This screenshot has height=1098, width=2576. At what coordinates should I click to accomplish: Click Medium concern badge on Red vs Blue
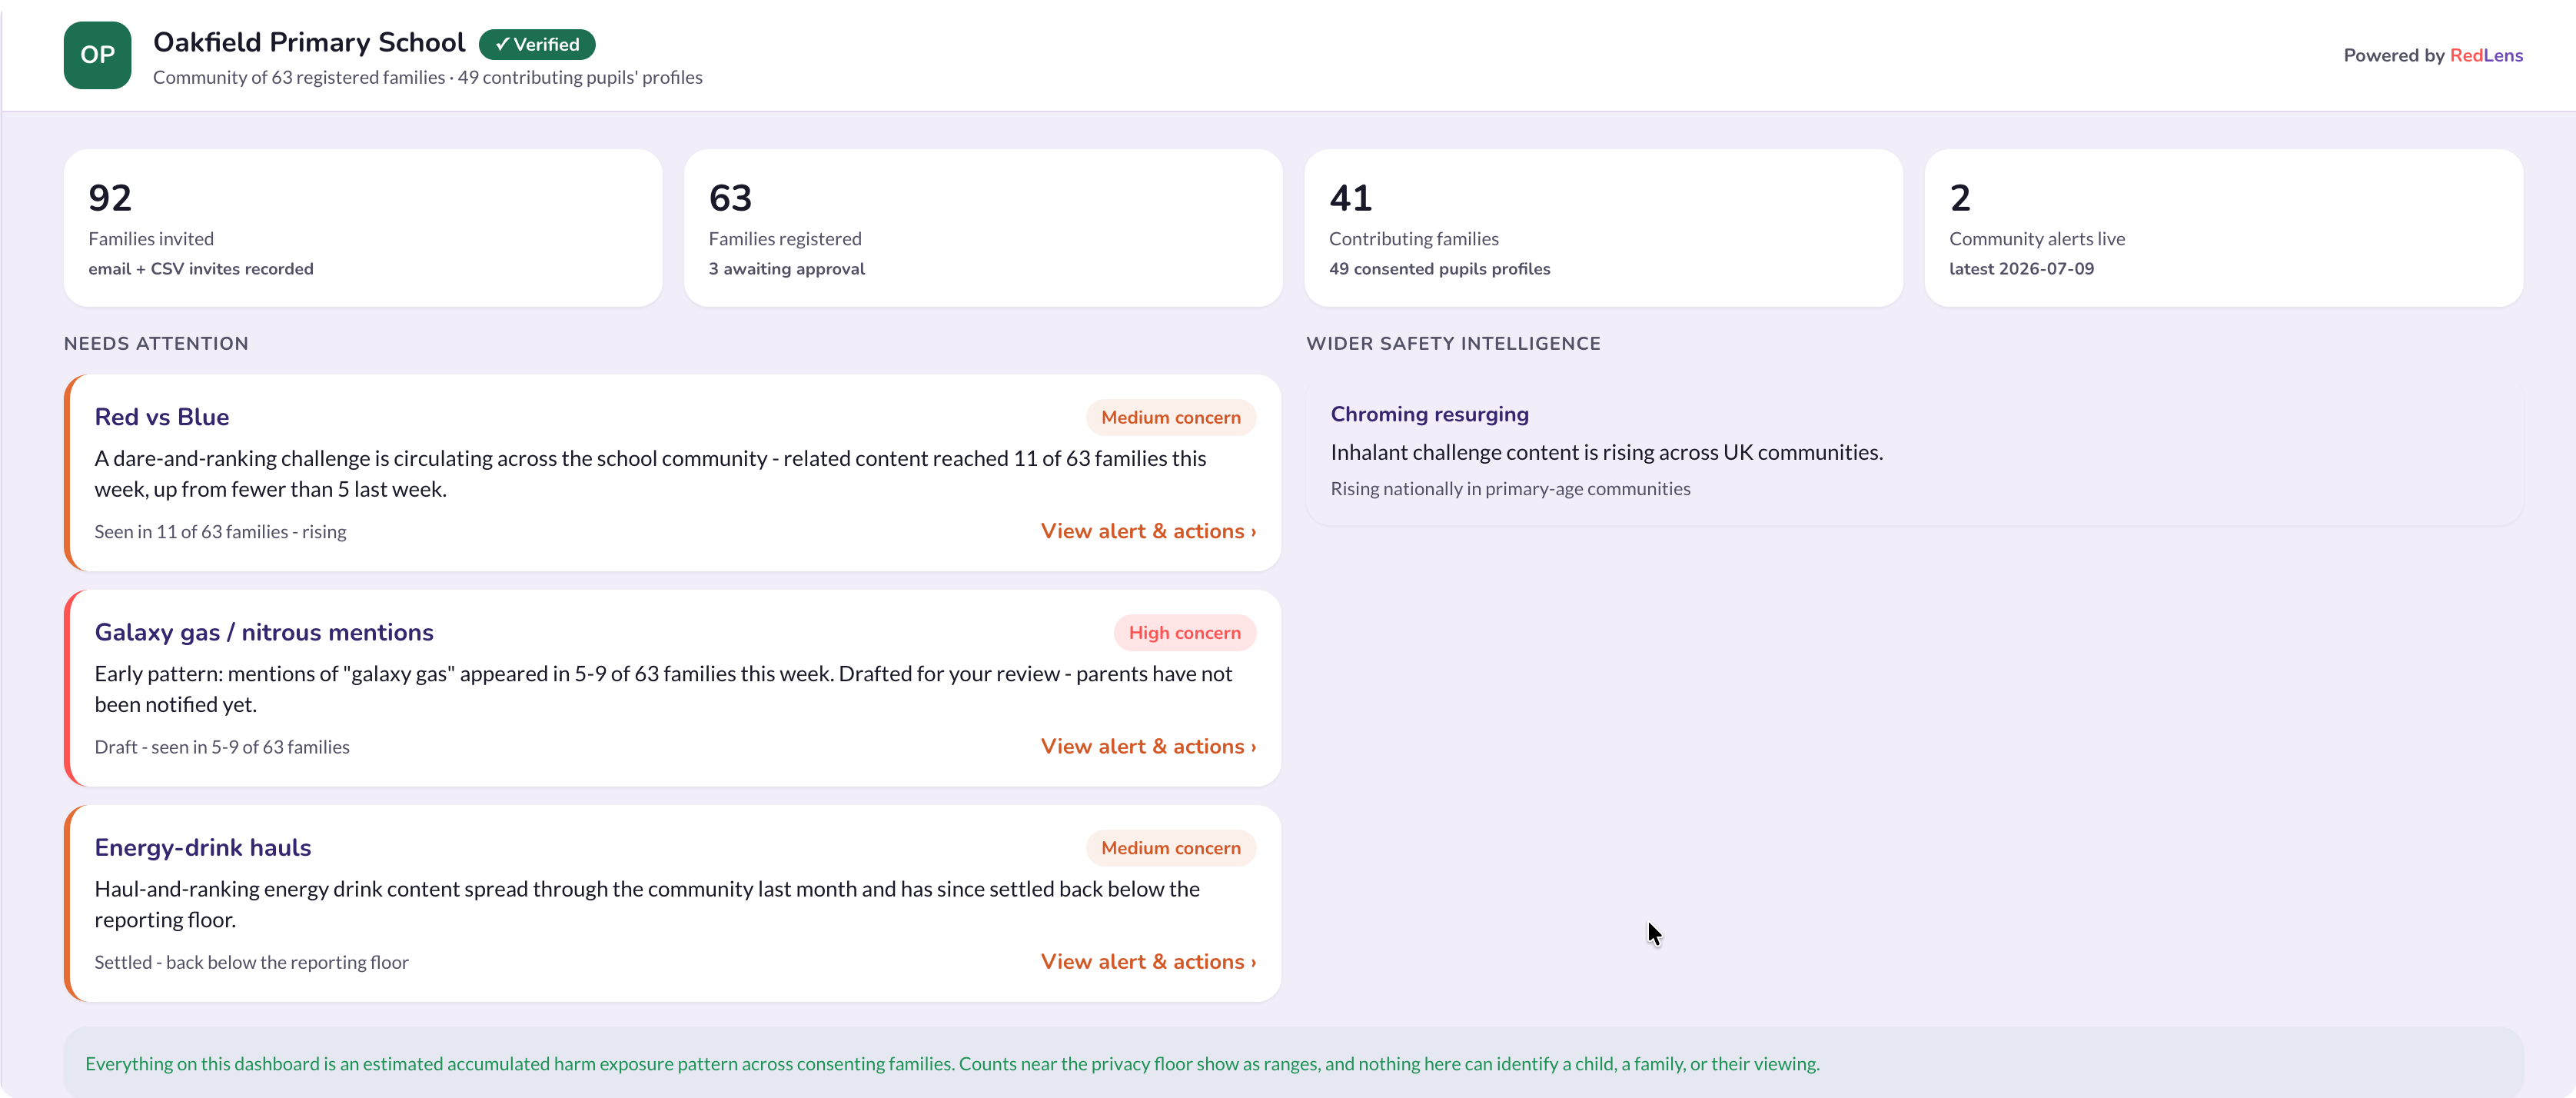tap(1171, 417)
